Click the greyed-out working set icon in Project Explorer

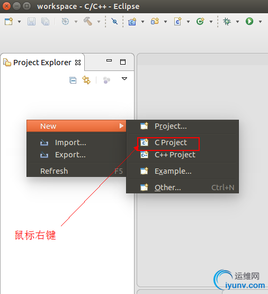[x=106, y=80]
